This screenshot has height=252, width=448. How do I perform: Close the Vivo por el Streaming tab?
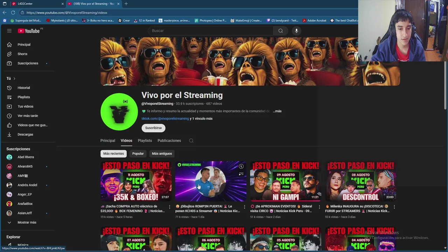(118, 3)
